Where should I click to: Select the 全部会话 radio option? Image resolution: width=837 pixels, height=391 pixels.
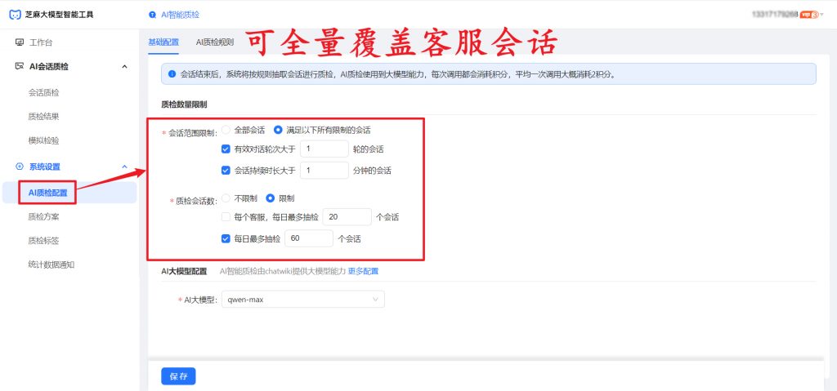click(x=226, y=130)
